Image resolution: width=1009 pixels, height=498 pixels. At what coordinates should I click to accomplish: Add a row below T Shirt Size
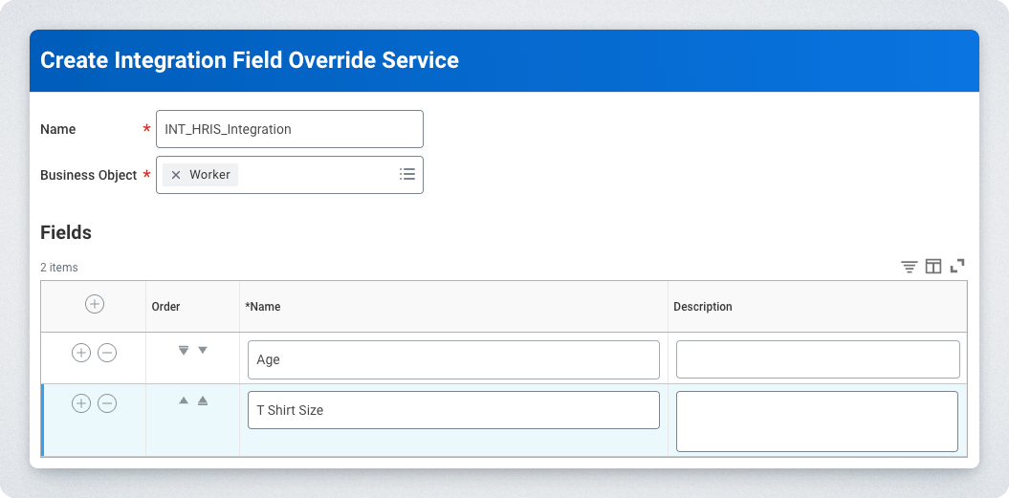tap(81, 403)
